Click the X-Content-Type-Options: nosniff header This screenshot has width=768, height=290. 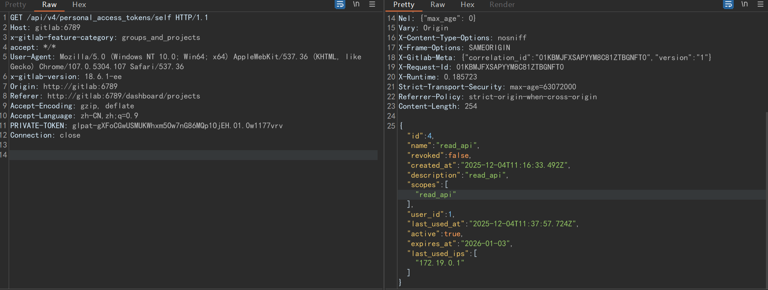click(463, 38)
